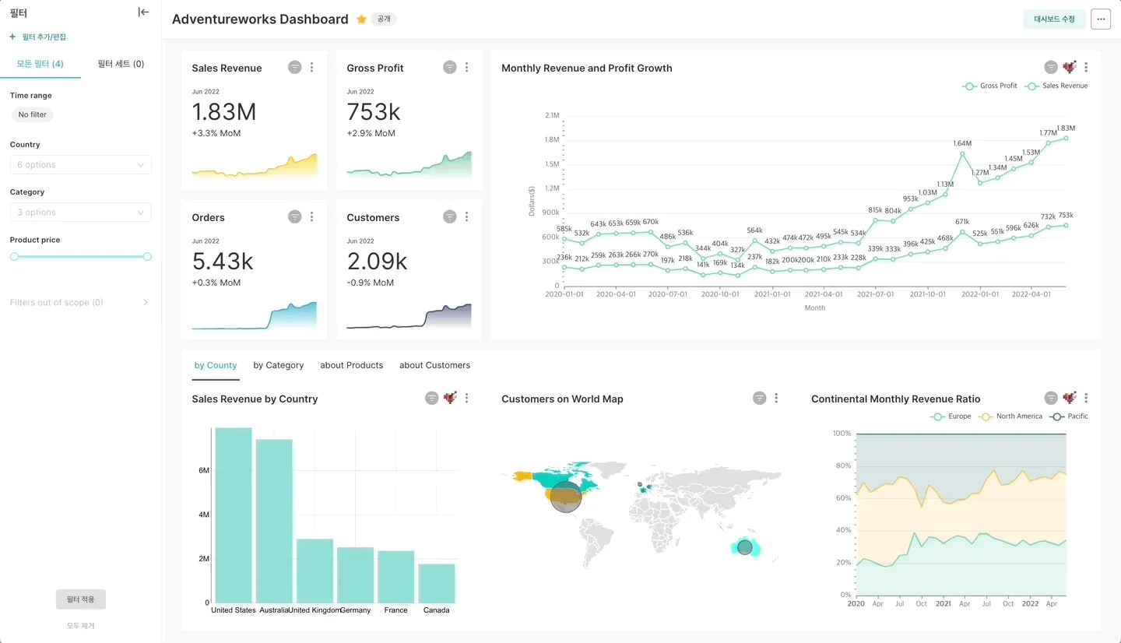
Task: Click the Australia bar in the chart
Action: coord(274,521)
